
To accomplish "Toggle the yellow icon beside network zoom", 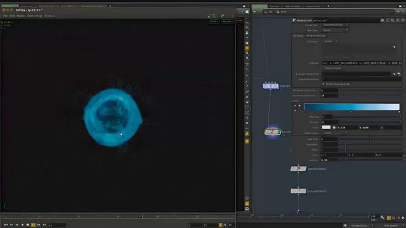I will coord(389,218).
